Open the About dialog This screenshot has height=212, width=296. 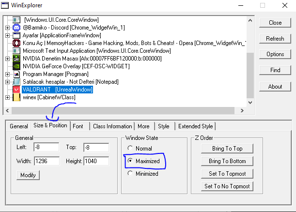[275, 87]
